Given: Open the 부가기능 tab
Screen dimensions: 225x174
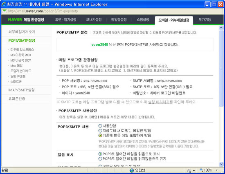Looking at the screenshot, I should [205, 20].
